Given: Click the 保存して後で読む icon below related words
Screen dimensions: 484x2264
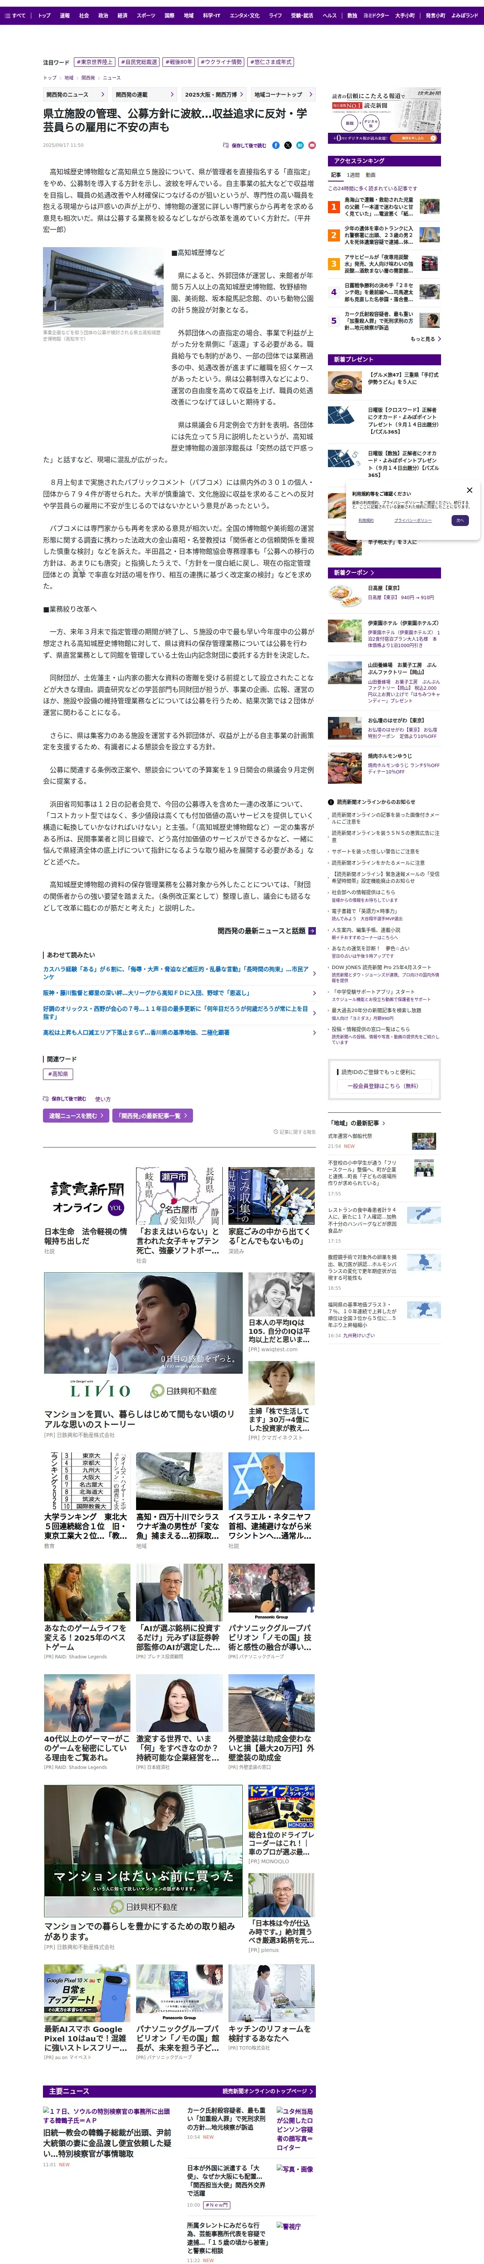Looking at the screenshot, I should click(46, 1098).
